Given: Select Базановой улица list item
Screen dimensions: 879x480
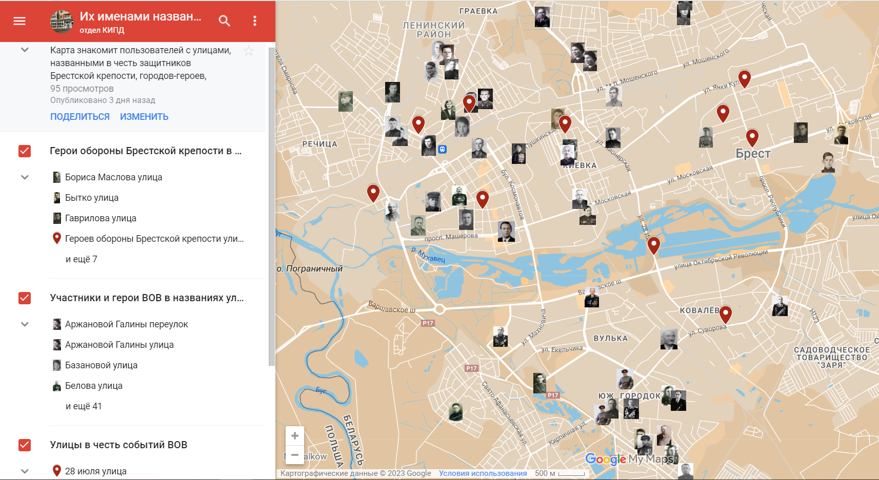Looking at the screenshot, I should pos(101,365).
